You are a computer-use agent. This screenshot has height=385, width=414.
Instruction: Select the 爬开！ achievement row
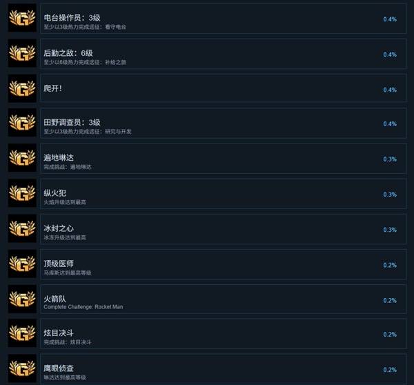[223, 88]
